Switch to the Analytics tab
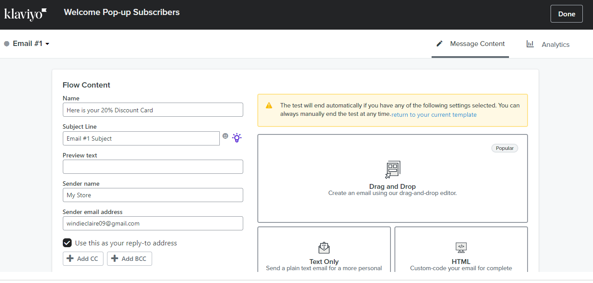The image size is (593, 283). [x=548, y=44]
